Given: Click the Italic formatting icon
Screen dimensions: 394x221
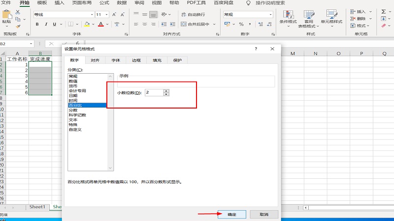Looking at the screenshot, I should [x=47, y=24].
